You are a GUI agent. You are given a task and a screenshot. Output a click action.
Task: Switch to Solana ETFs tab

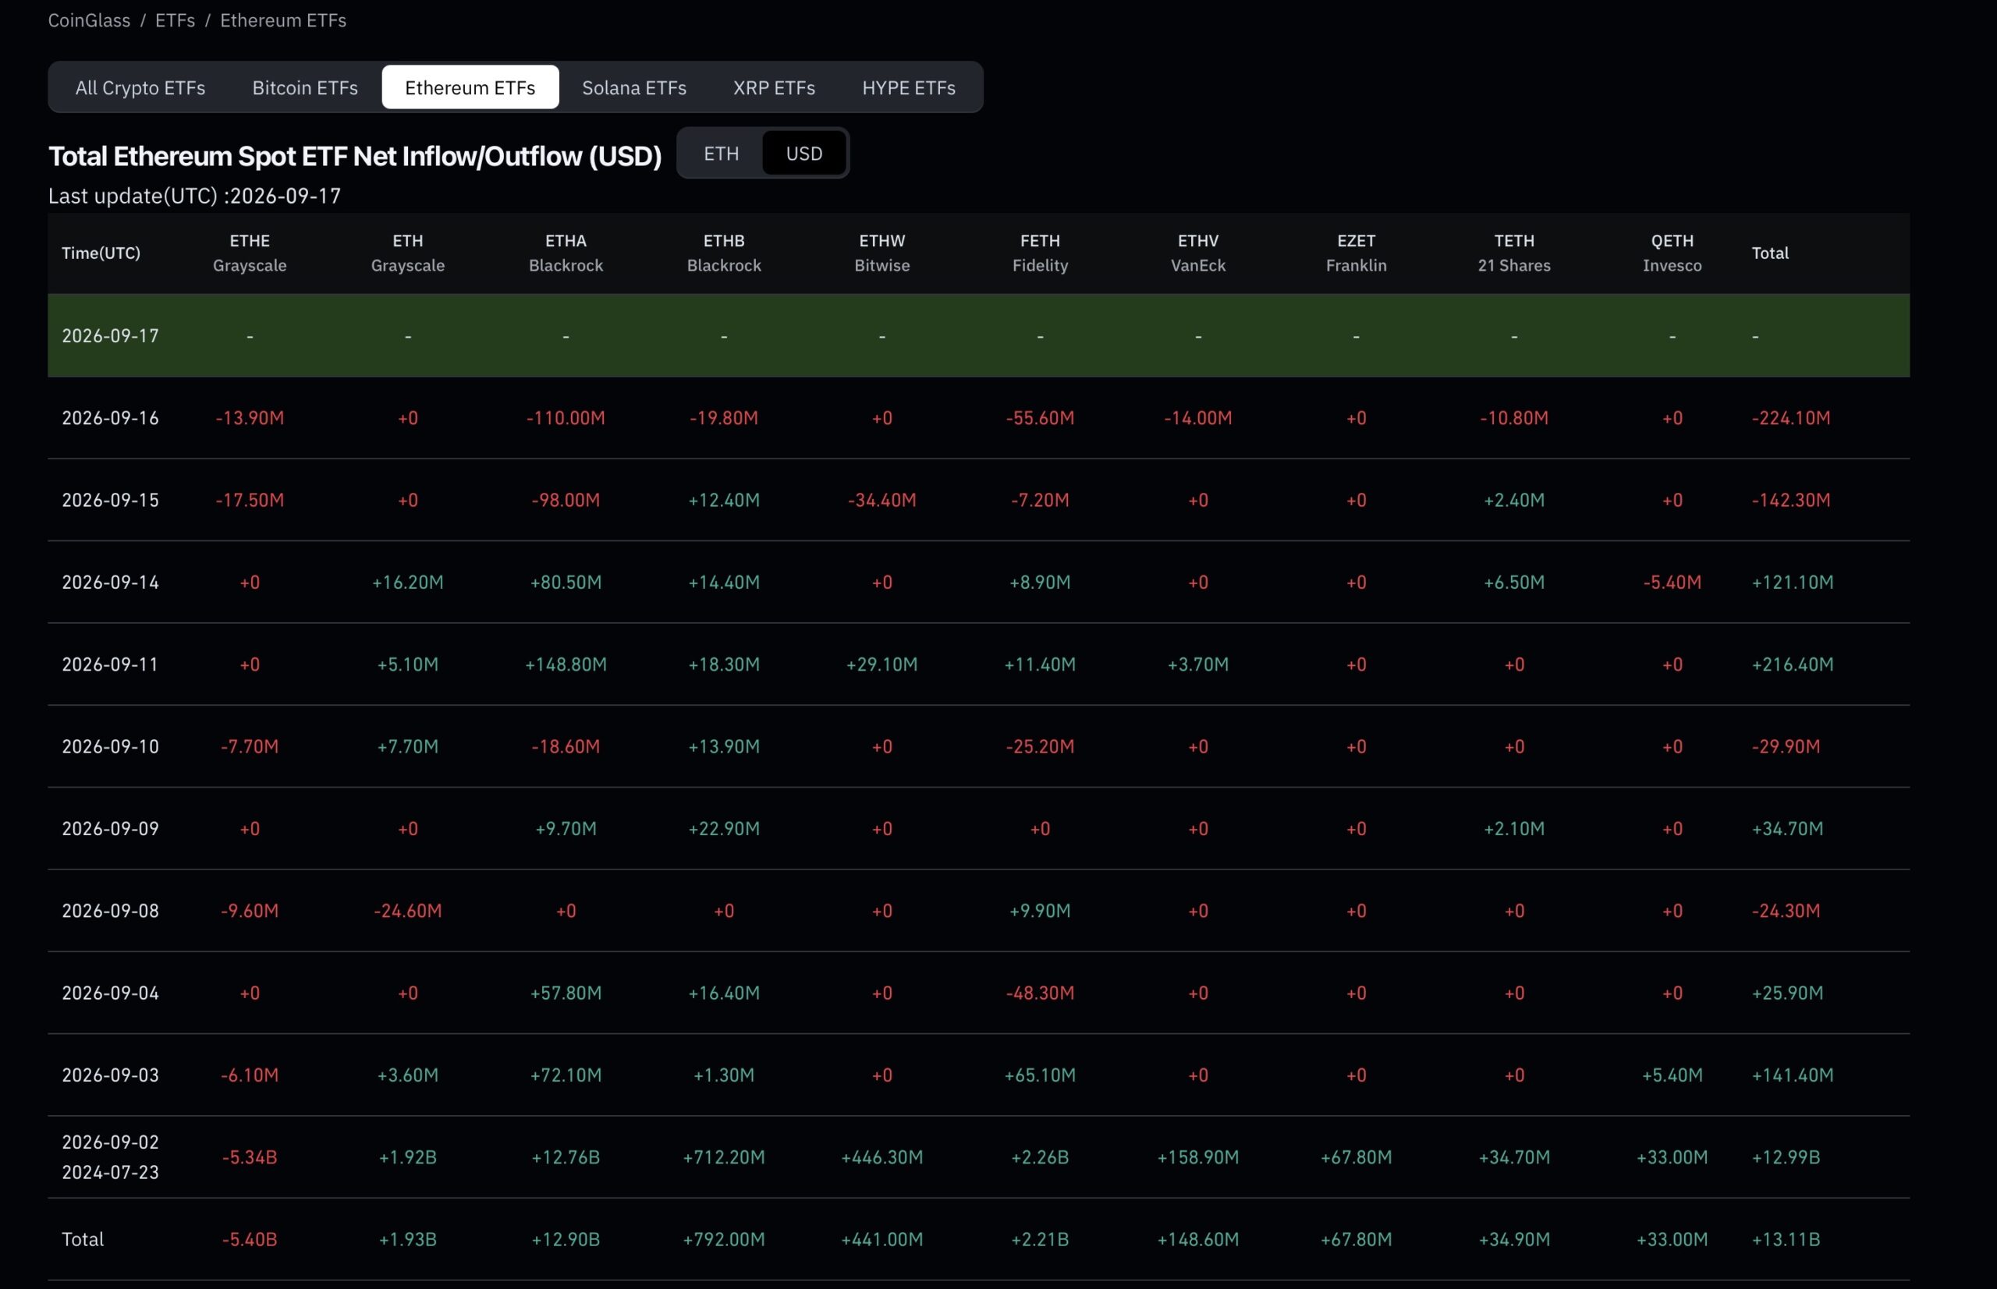tap(634, 87)
